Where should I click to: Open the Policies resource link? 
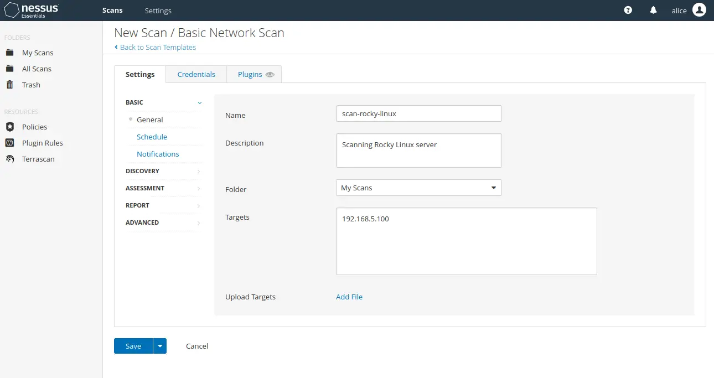(34, 127)
